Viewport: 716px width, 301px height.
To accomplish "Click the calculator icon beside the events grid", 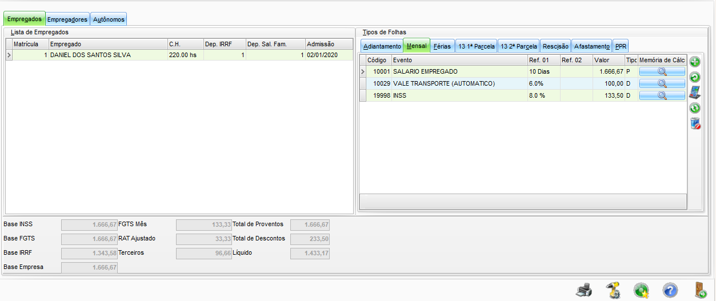I will pyautogui.click(x=695, y=93).
